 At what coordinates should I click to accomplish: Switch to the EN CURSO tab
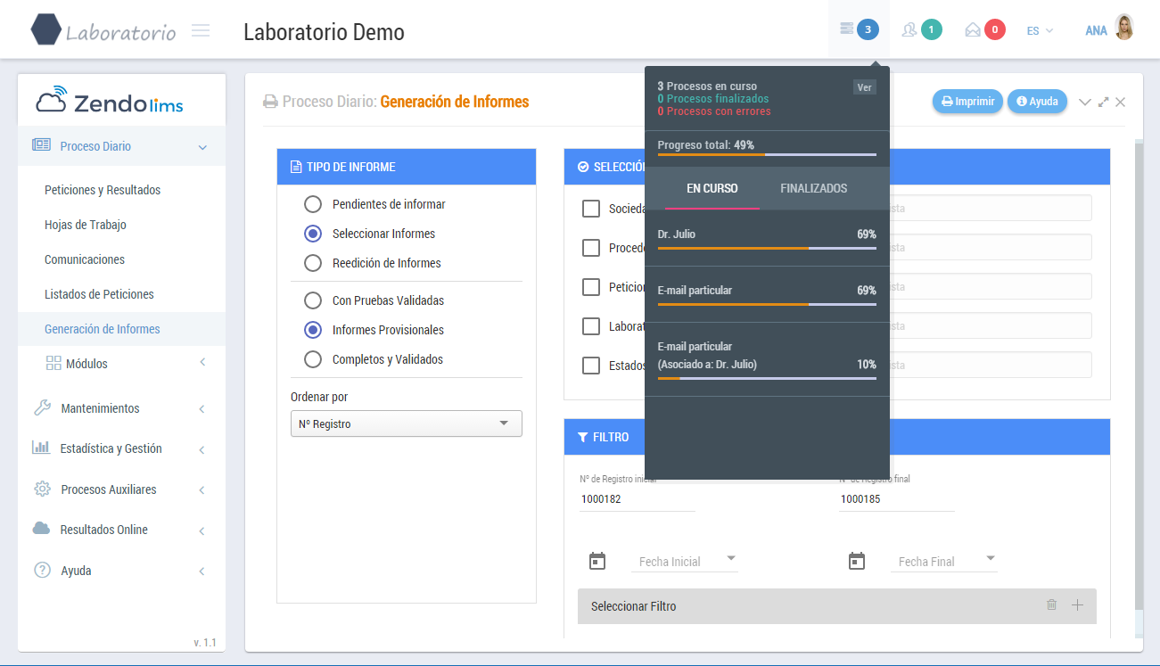[712, 188]
